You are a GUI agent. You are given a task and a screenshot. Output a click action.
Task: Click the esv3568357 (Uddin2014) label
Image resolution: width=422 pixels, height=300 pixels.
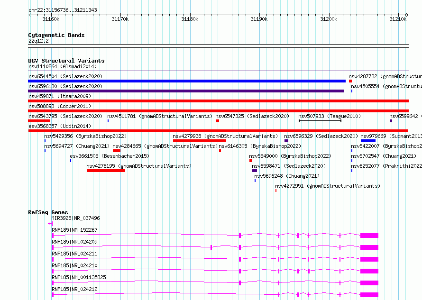pos(60,126)
